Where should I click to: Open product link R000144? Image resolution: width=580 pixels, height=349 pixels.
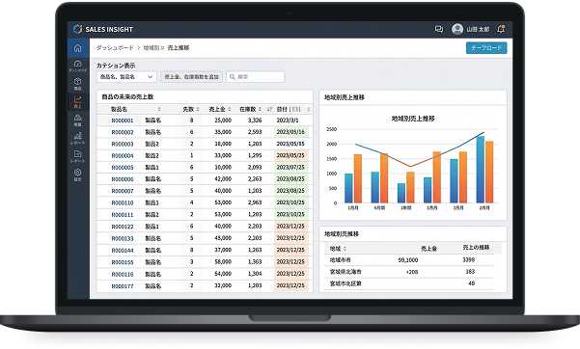point(122,250)
